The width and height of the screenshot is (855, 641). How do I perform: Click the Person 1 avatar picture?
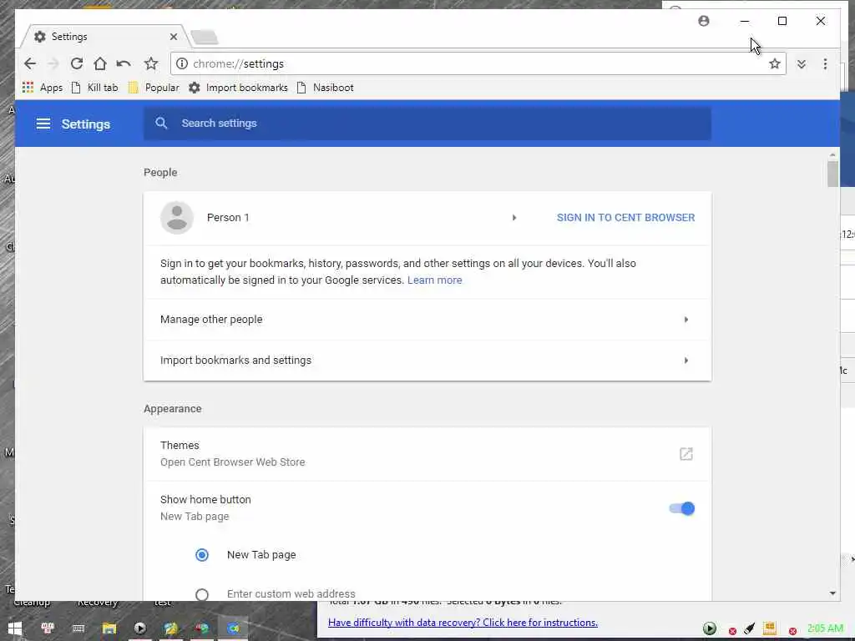point(177,218)
